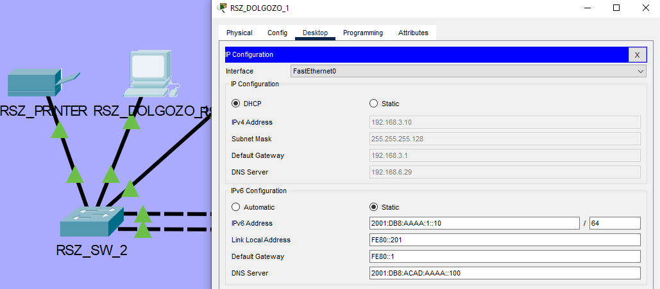Viewport: 660px width, 289px height.
Task: Expand the FastEthernet0 interface dropdown
Action: click(x=468, y=72)
